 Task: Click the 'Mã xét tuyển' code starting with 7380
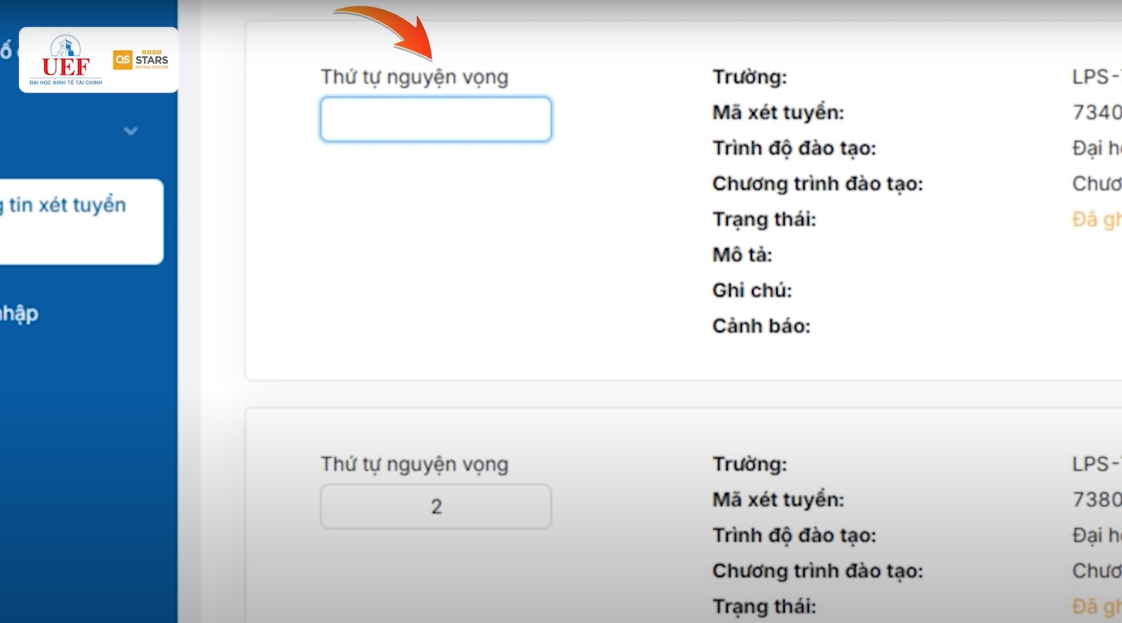click(x=1097, y=499)
